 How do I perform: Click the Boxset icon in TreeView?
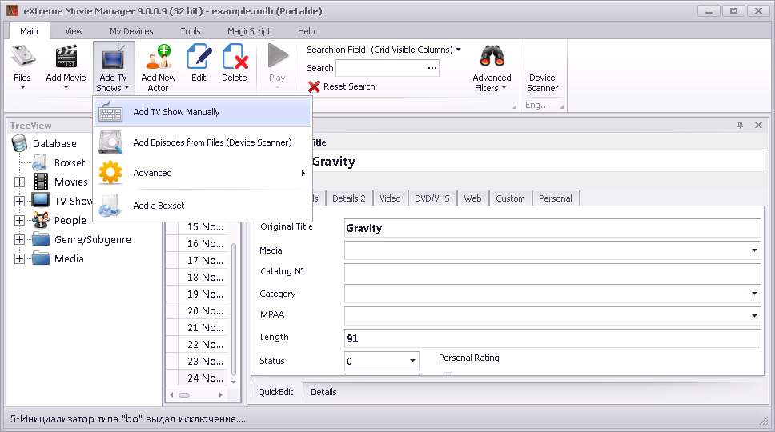[39, 162]
